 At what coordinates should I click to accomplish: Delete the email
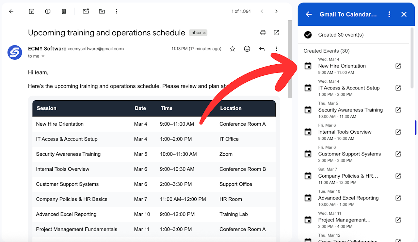pos(64,11)
